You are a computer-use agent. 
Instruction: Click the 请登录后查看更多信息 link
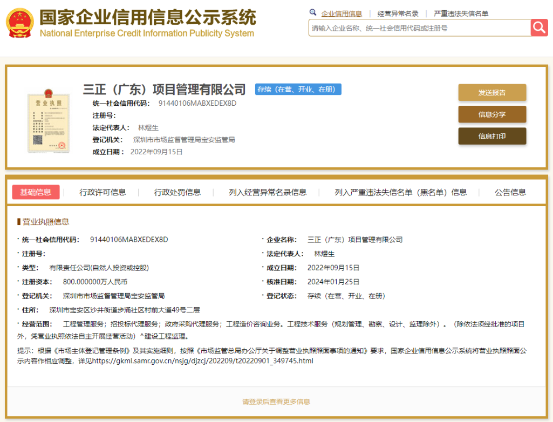click(276, 401)
